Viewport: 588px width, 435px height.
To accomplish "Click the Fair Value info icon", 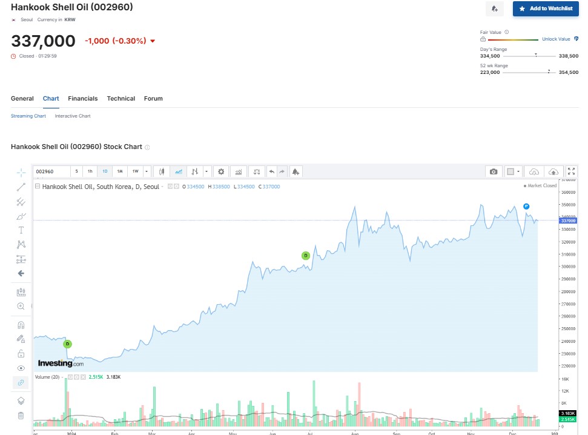I will (x=507, y=32).
